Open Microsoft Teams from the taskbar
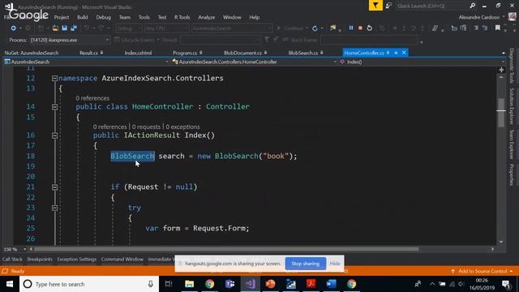This screenshot has height=292, width=519. tap(230, 284)
